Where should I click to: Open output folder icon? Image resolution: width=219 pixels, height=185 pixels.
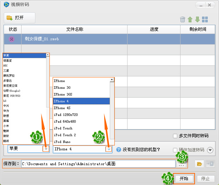point(199,164)
